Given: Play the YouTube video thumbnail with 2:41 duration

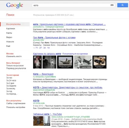Looking at the screenshot, I should [42, 121].
